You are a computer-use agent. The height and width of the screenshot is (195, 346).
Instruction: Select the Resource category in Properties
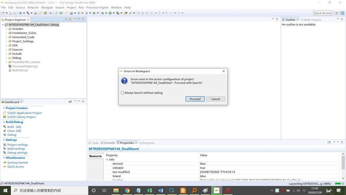click(95, 156)
